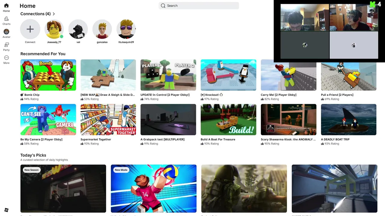Image resolution: width=385 pixels, height=216 pixels.
Task: Click the search magnifier icon
Action: click(x=163, y=6)
